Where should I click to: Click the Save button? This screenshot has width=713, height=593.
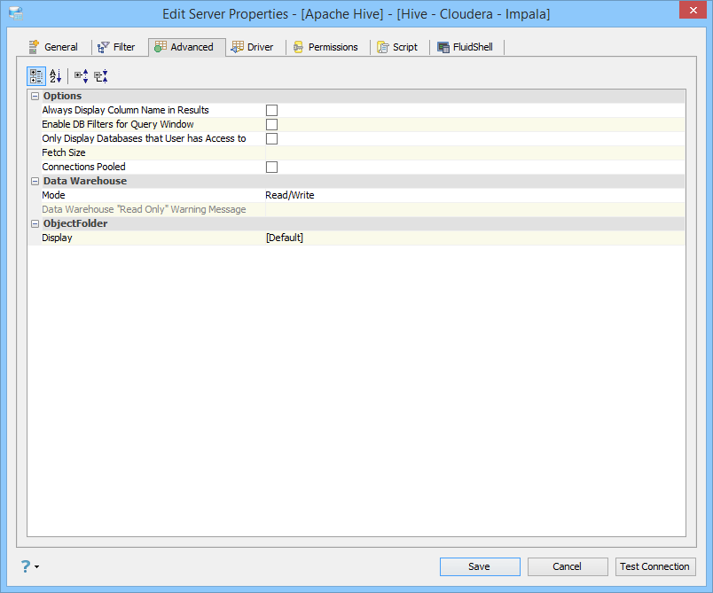pos(480,566)
